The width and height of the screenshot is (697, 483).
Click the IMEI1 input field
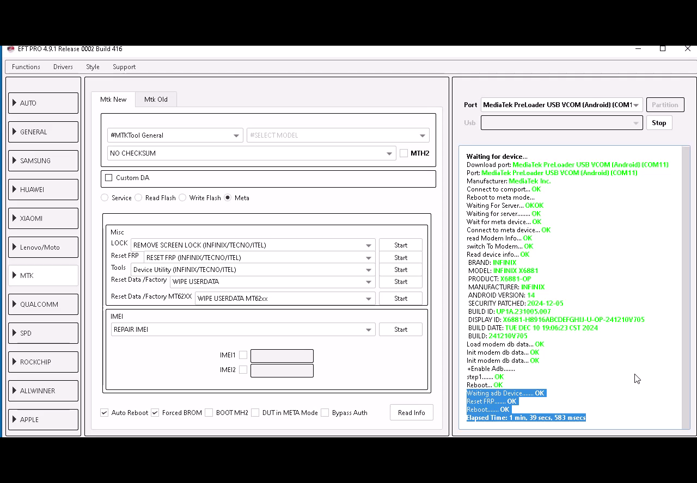click(282, 356)
